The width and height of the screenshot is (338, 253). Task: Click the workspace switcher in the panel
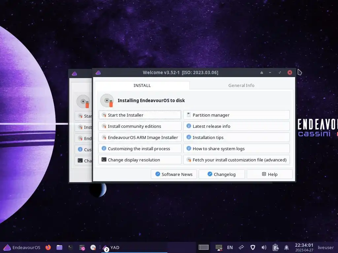pyautogui.click(x=203, y=247)
